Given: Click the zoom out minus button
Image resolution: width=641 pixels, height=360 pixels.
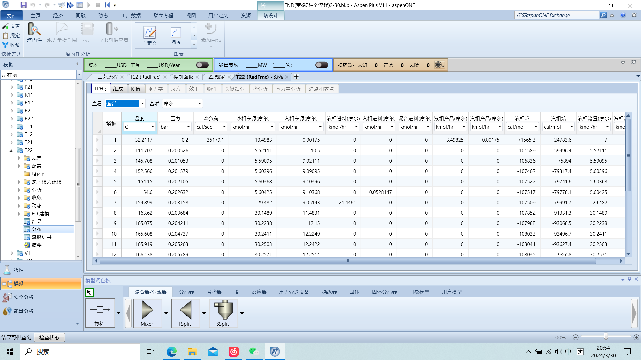Looking at the screenshot, I should click(575, 337).
